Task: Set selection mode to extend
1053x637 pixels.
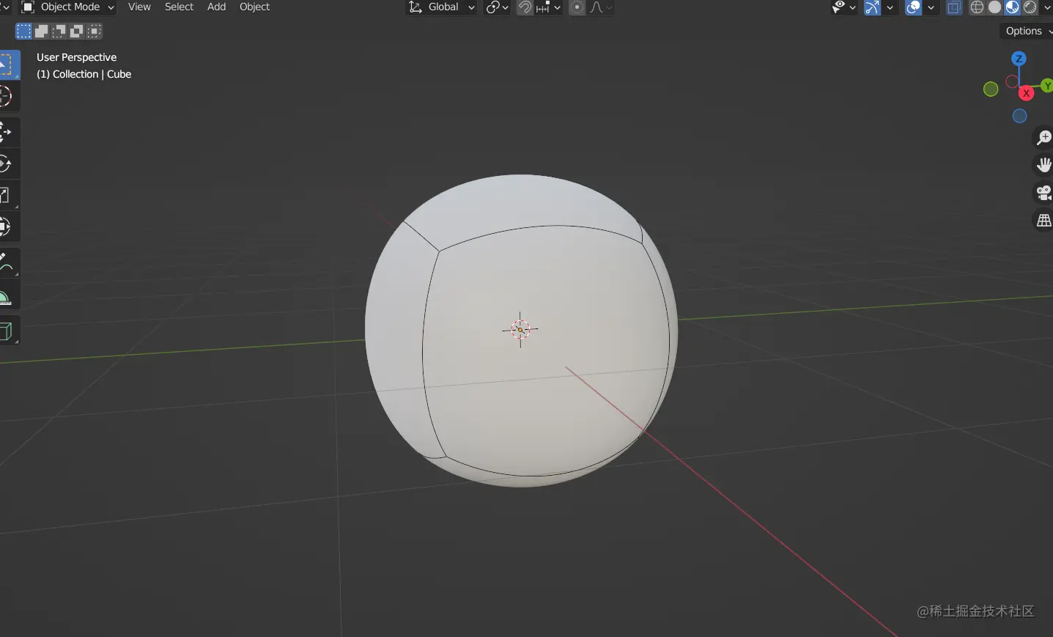Action: (x=42, y=31)
